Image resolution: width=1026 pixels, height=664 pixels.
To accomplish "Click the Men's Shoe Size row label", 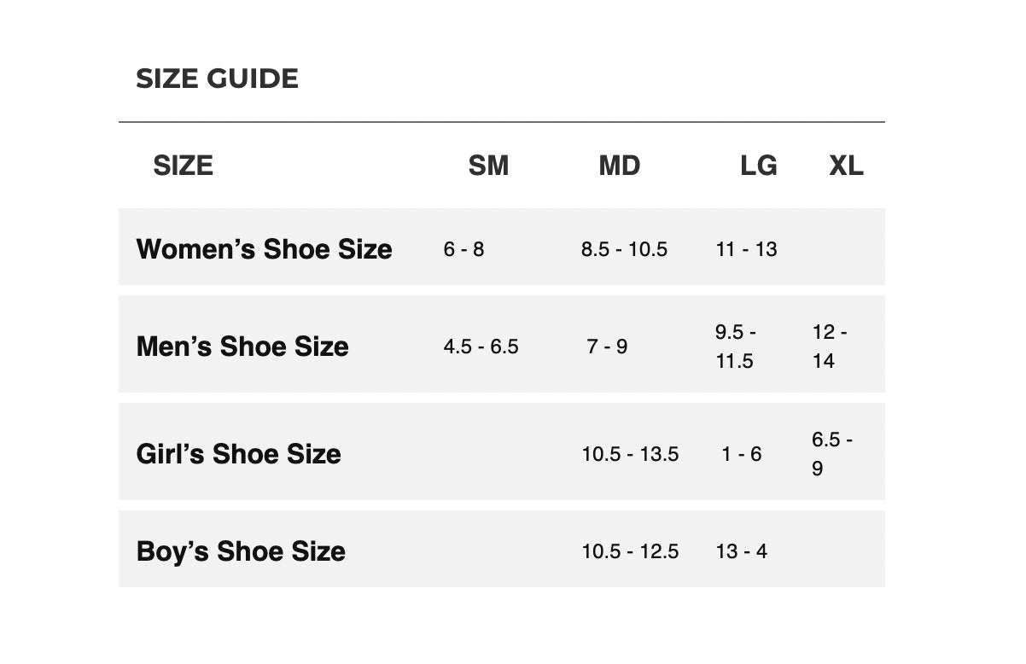I will [x=242, y=347].
